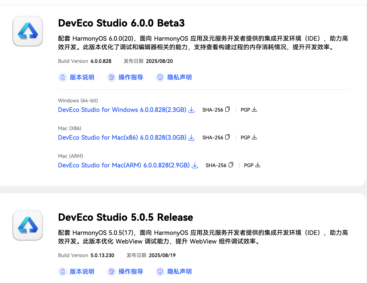Open 隐私声明 for 5.0.5 Release

pyautogui.click(x=180, y=272)
